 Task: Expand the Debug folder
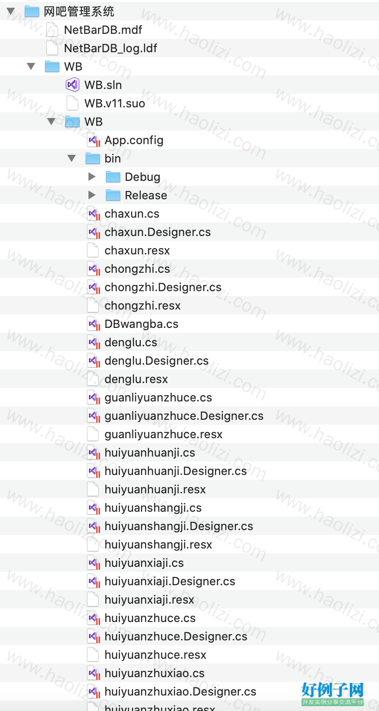[x=92, y=177]
